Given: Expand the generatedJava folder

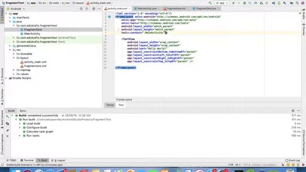Looking at the screenshot, I should pos(10,46).
